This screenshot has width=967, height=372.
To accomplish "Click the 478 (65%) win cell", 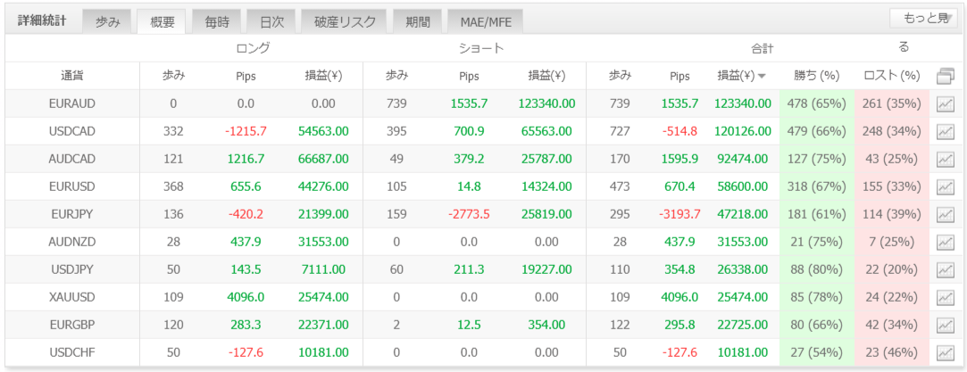I will pos(817,104).
